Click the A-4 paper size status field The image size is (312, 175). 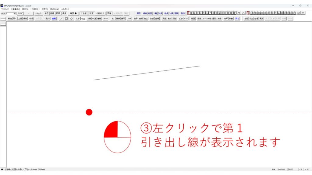tap(274, 169)
